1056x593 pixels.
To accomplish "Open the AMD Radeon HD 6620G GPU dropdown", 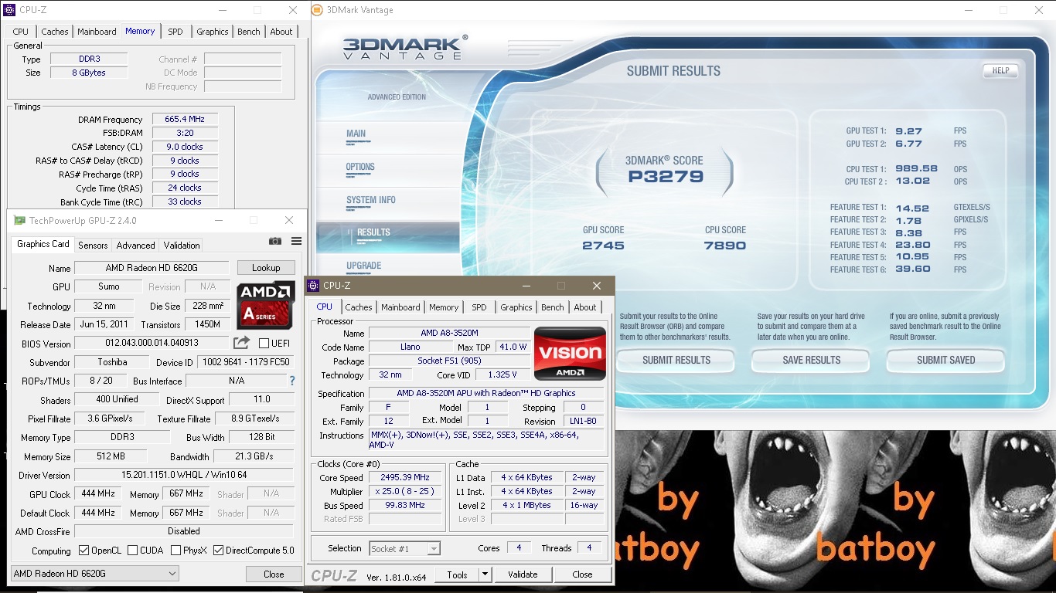I will 95,574.
